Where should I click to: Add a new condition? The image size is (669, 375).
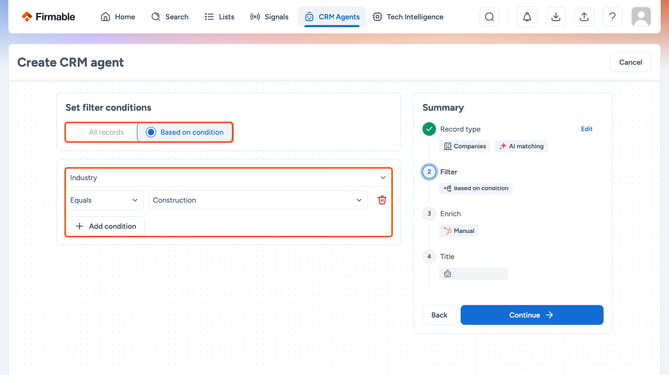click(106, 226)
